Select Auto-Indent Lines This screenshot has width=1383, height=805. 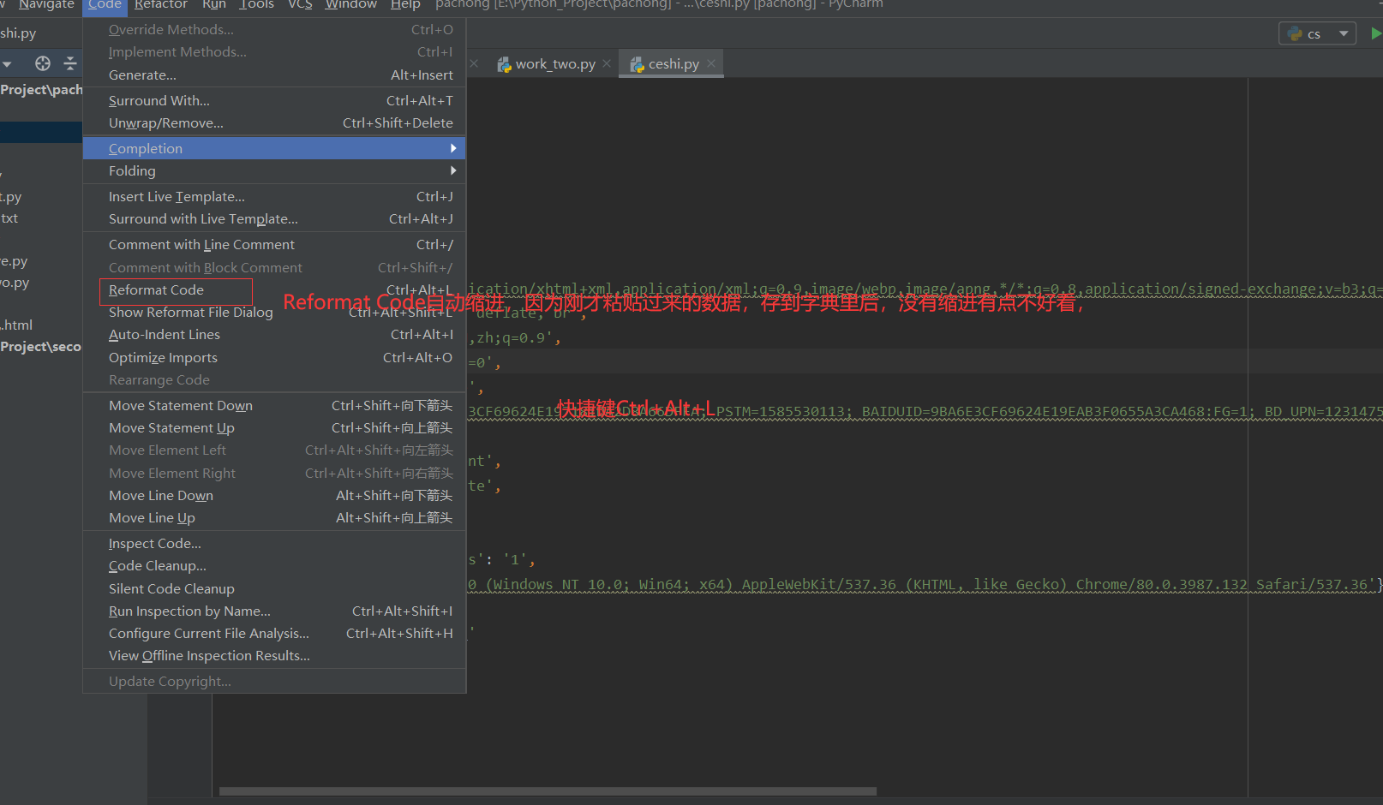coord(274,335)
